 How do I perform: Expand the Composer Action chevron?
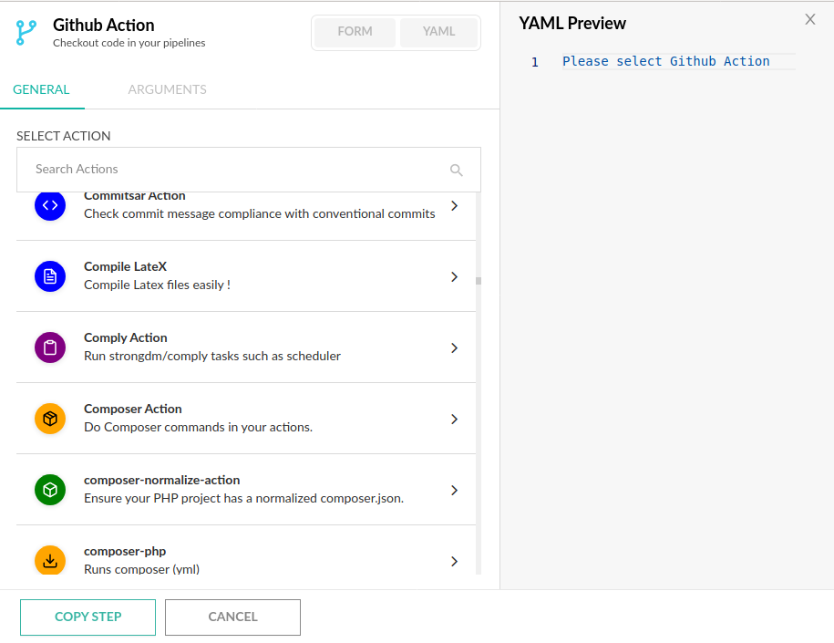(x=454, y=419)
